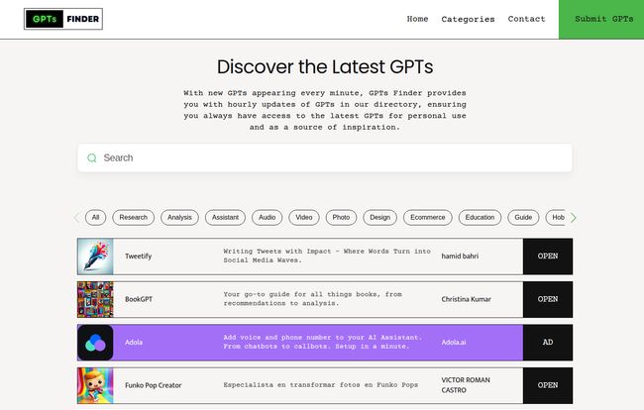Focus the Search input field
Image resolution: width=644 pixels, height=410 pixels.
325,158
